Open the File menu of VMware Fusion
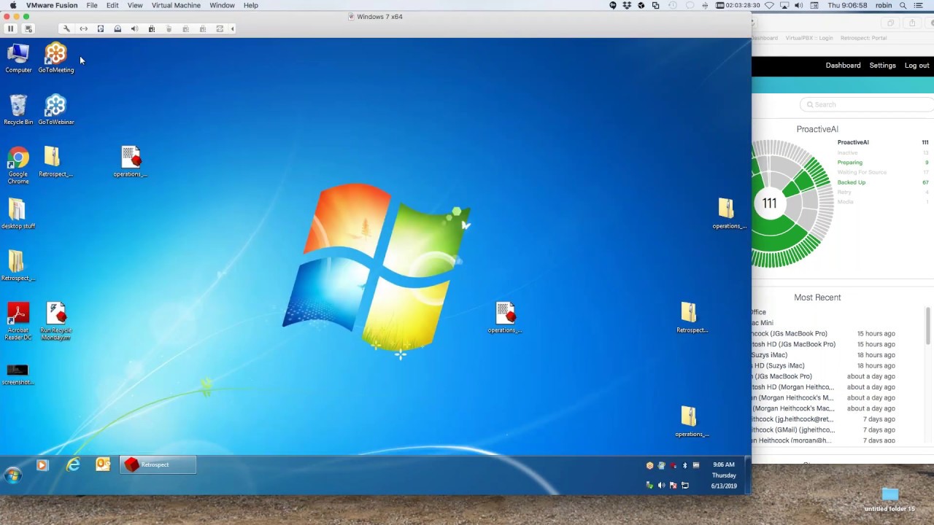The width and height of the screenshot is (934, 525). pyautogui.click(x=92, y=5)
